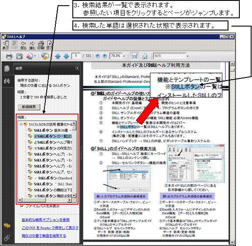
Task: Click the 例:入力プログラム作成時の修得項目 label
Action: pos(121,196)
